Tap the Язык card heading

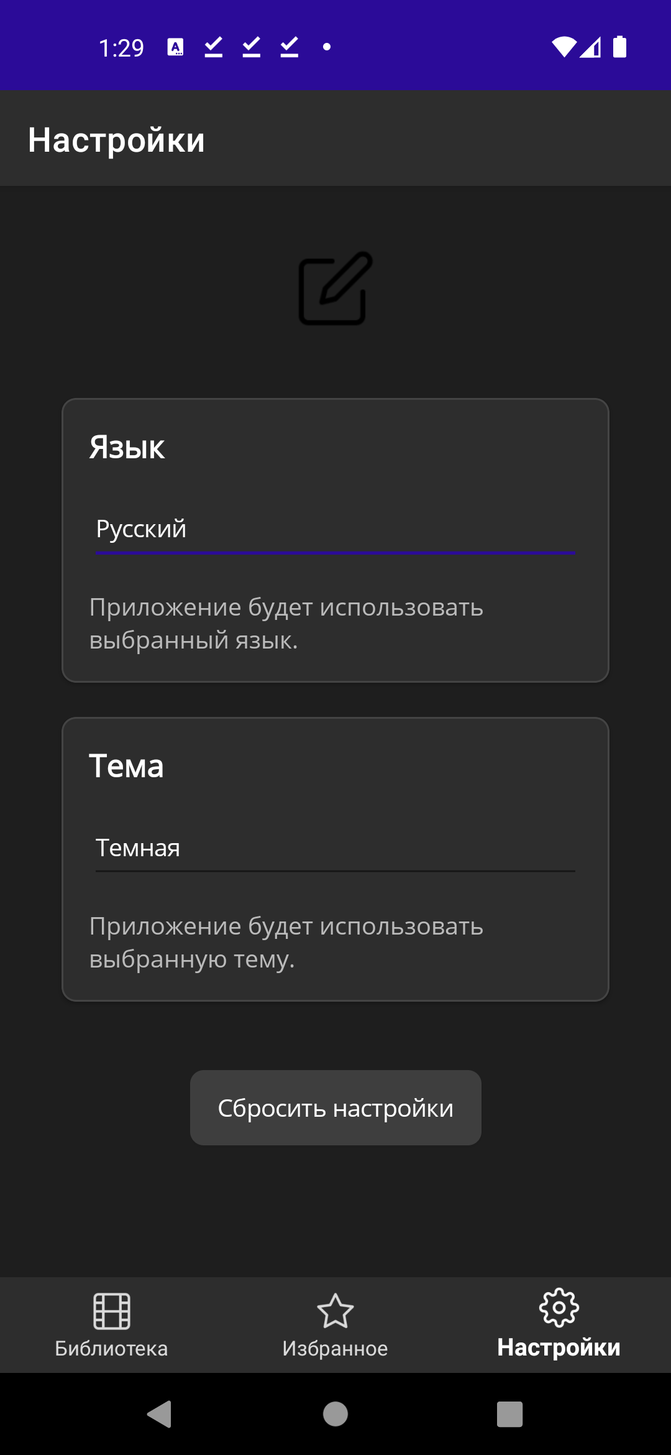(x=127, y=448)
